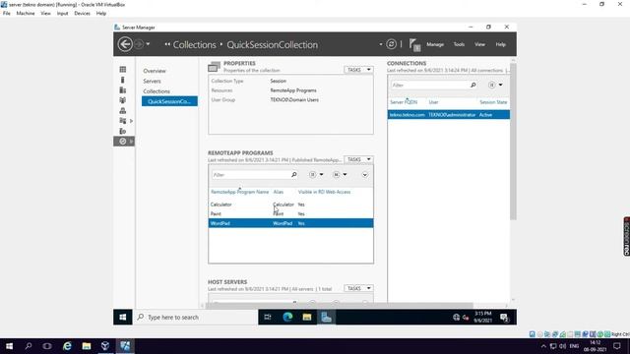Click Collections in the breadcrumb title
Image resolution: width=630 pixels, height=354 pixels.
[x=195, y=44]
